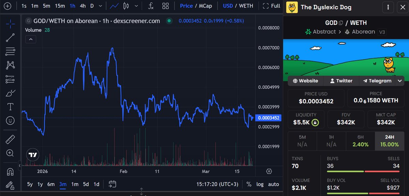Screen dimensions: 409x196
Task: Set chart range to 5y
Action: 30,184
